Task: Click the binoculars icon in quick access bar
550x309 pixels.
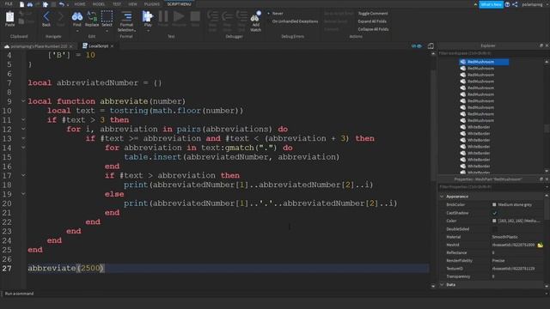Action: point(30,4)
